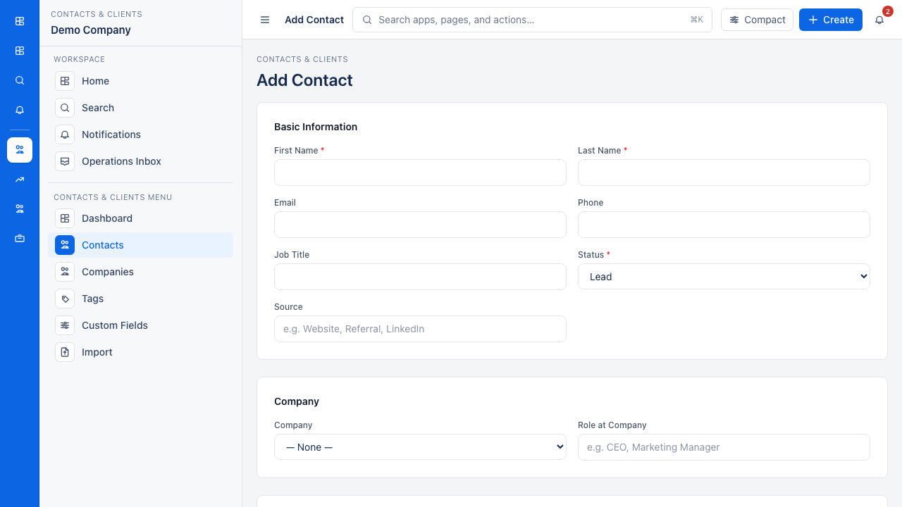Select Contacts in the sidebar menu
This screenshot has width=902, height=507.
click(140, 245)
